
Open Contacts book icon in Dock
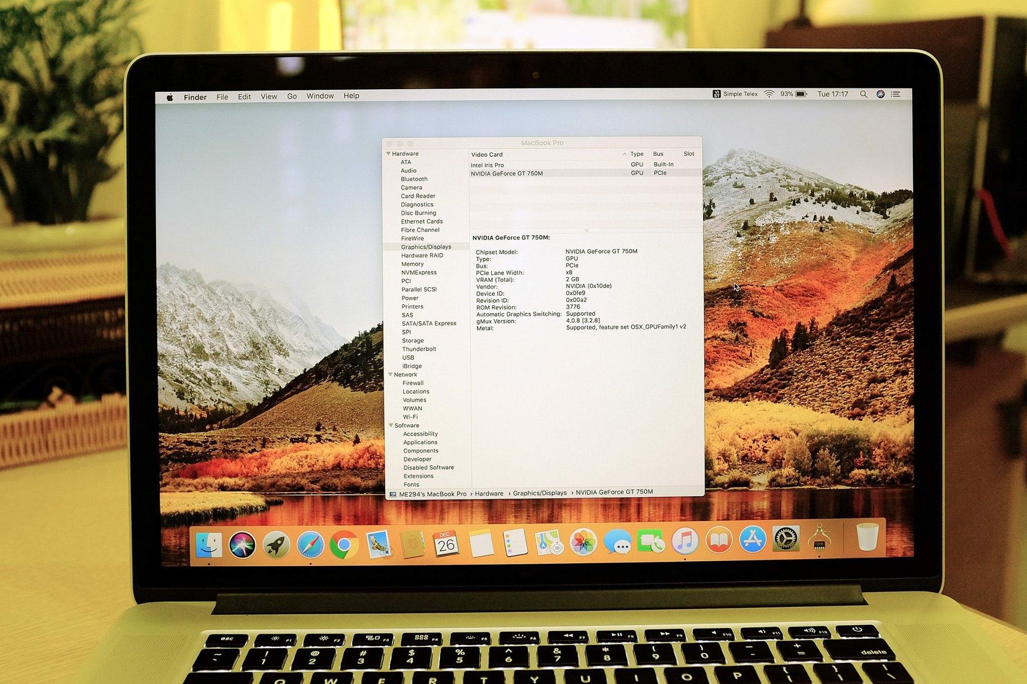[x=413, y=545]
